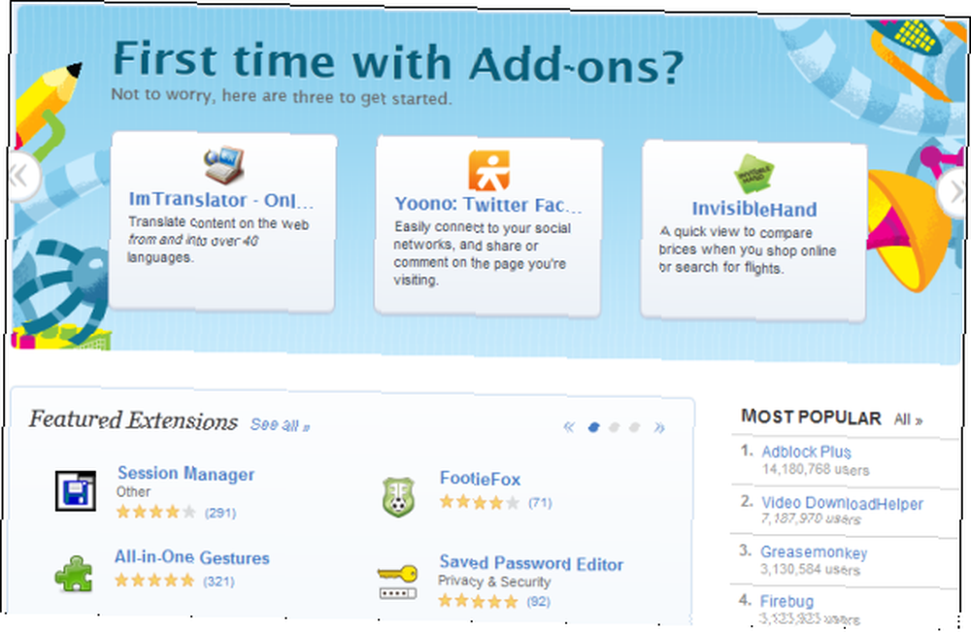Click 'MOST POPULAR' heading
This screenshot has width=971, height=632.
coord(811,417)
